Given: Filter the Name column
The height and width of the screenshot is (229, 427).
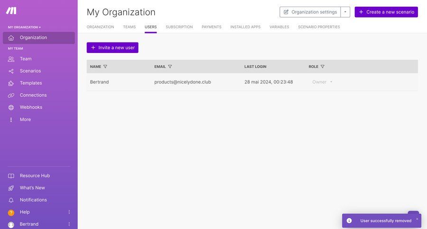Looking at the screenshot, I should pos(105,67).
